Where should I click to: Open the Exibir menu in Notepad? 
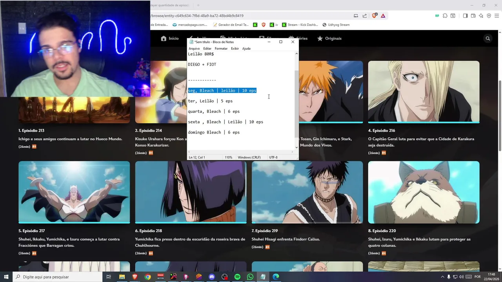click(x=235, y=49)
